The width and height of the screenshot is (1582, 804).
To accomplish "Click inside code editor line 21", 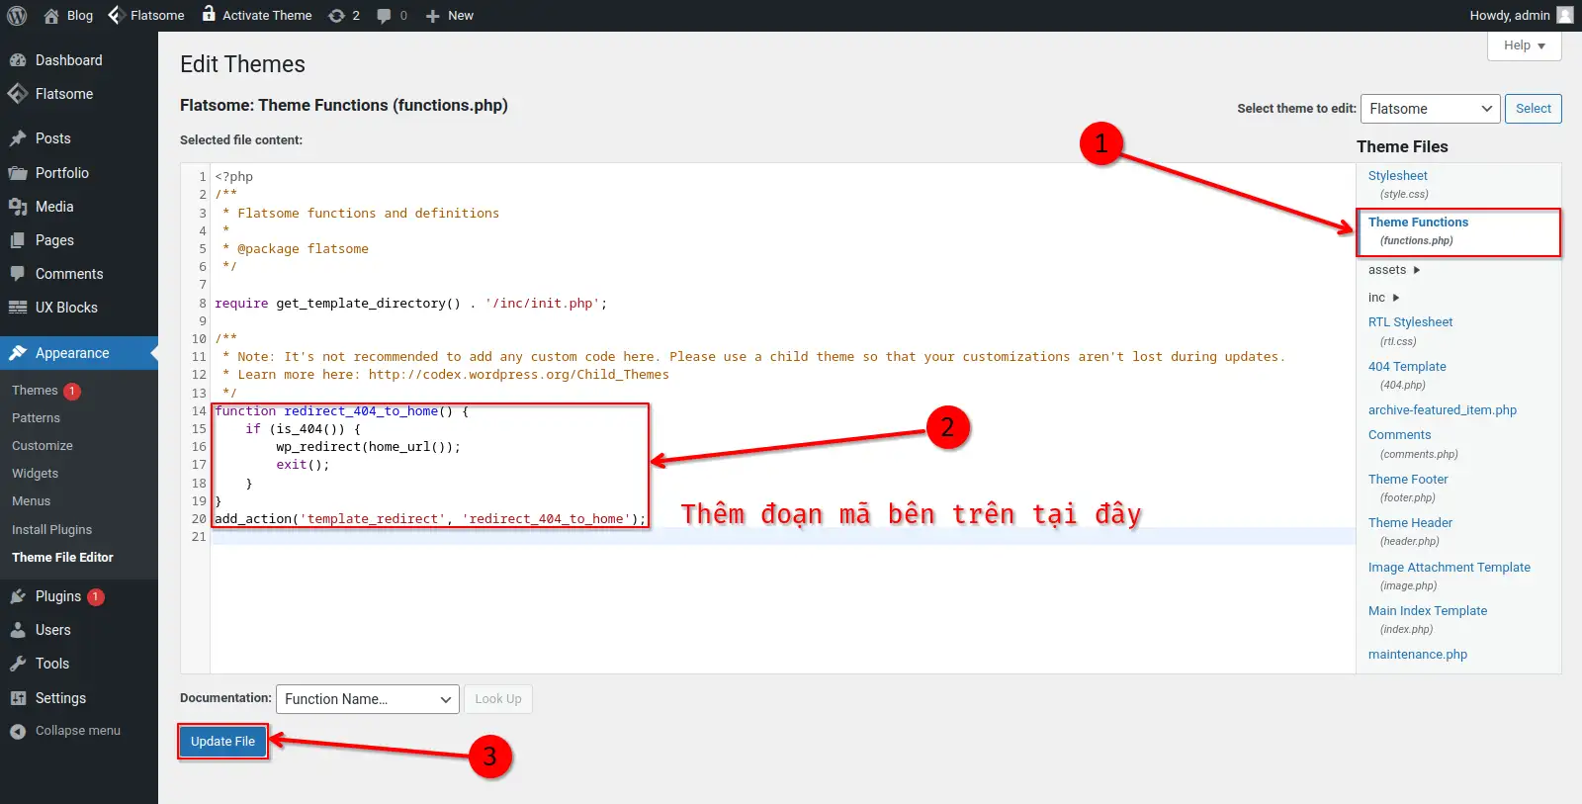I will [783, 537].
